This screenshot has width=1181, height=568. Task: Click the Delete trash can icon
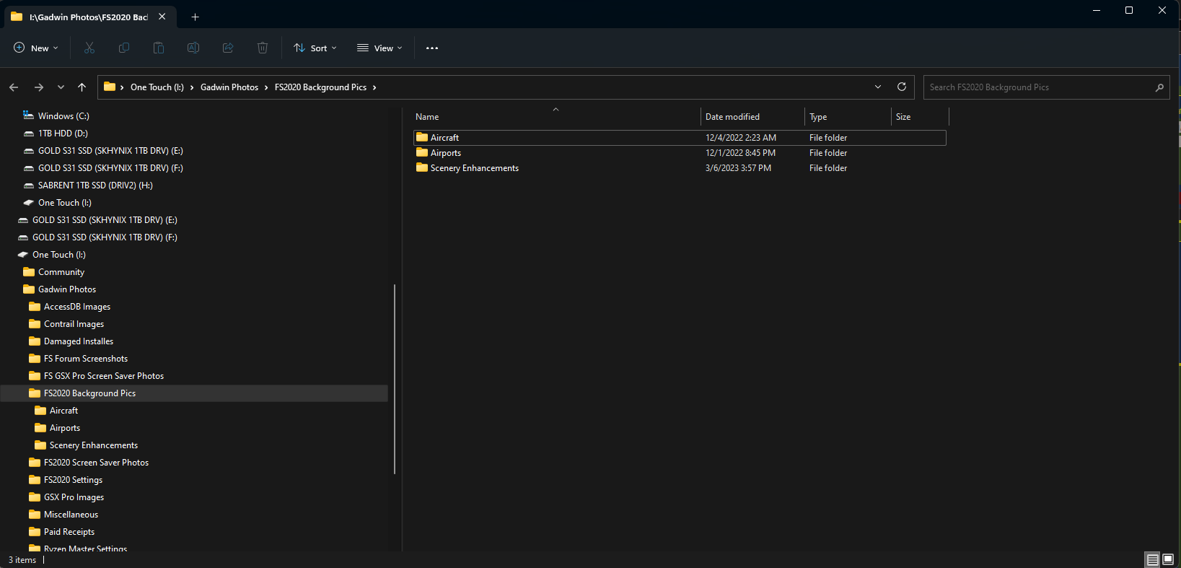(263, 48)
